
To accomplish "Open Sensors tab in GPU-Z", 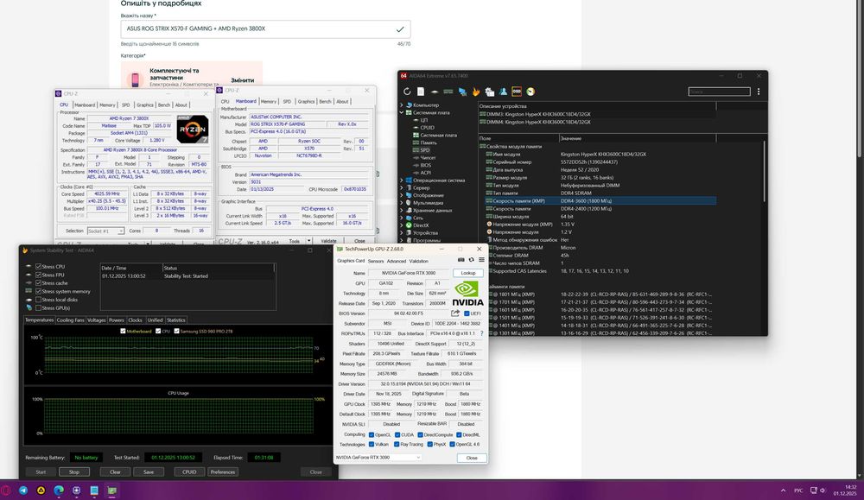I will coord(376,261).
